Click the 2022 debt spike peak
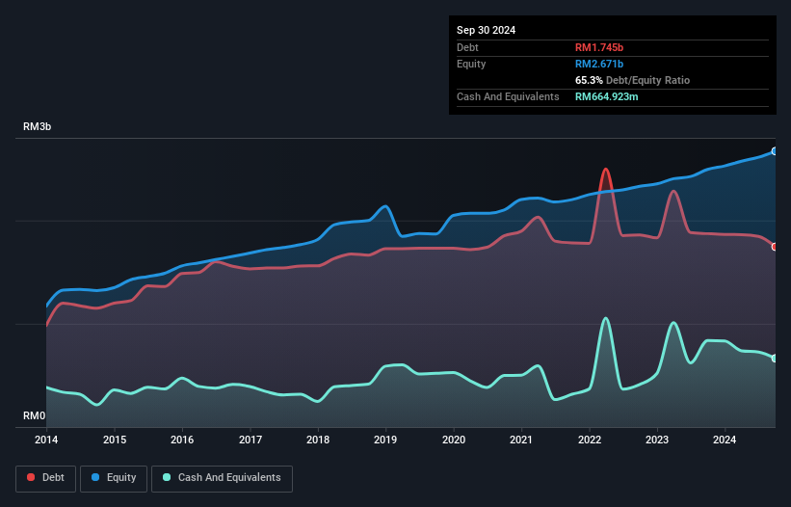The image size is (791, 507). [x=606, y=170]
